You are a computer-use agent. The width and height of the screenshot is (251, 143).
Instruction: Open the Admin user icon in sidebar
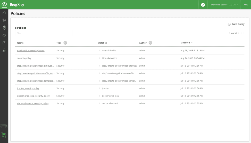tap(4, 50)
